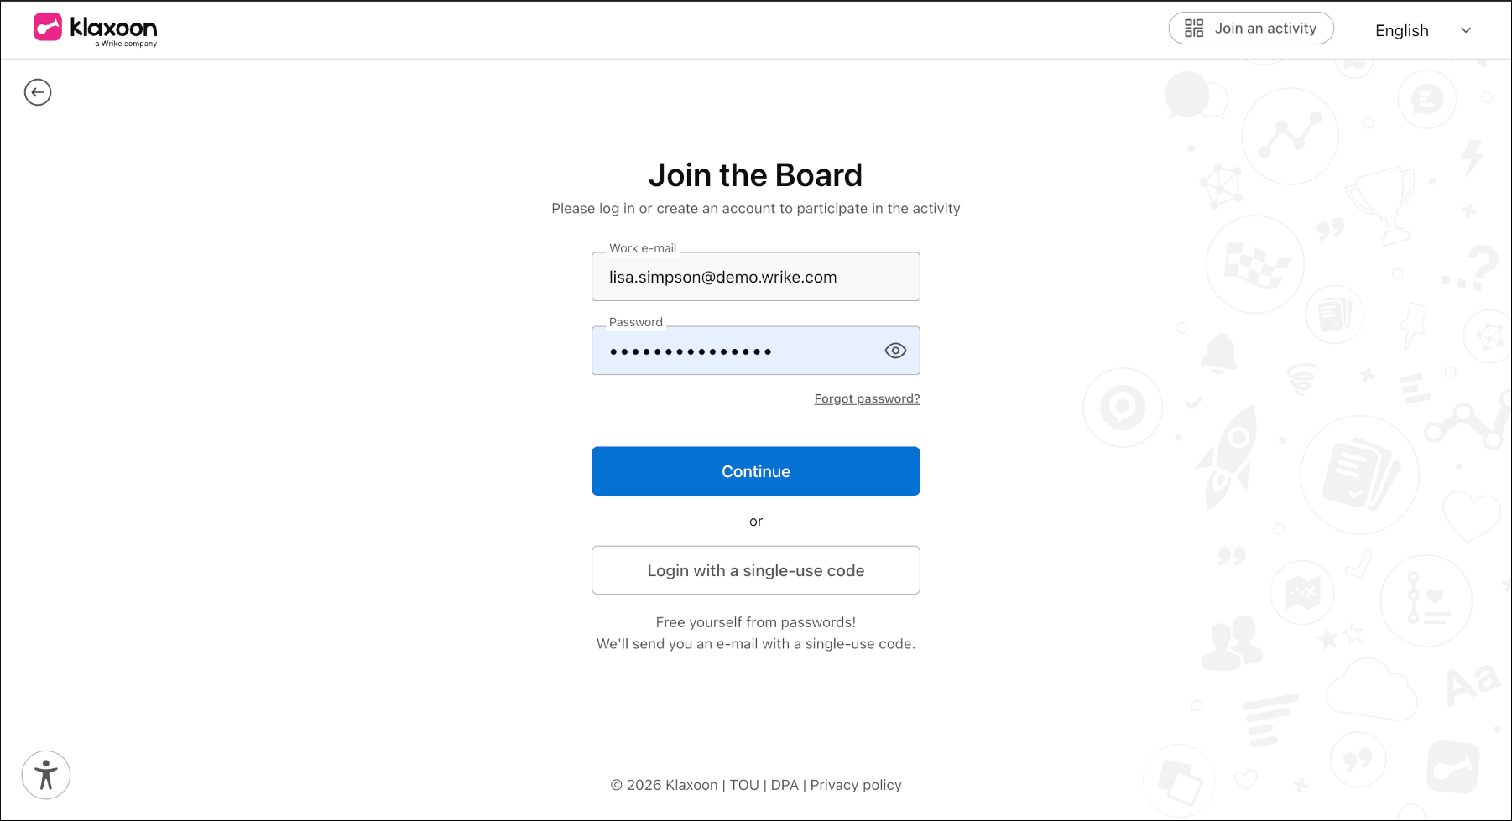Focus the Work e-mail field

click(755, 278)
